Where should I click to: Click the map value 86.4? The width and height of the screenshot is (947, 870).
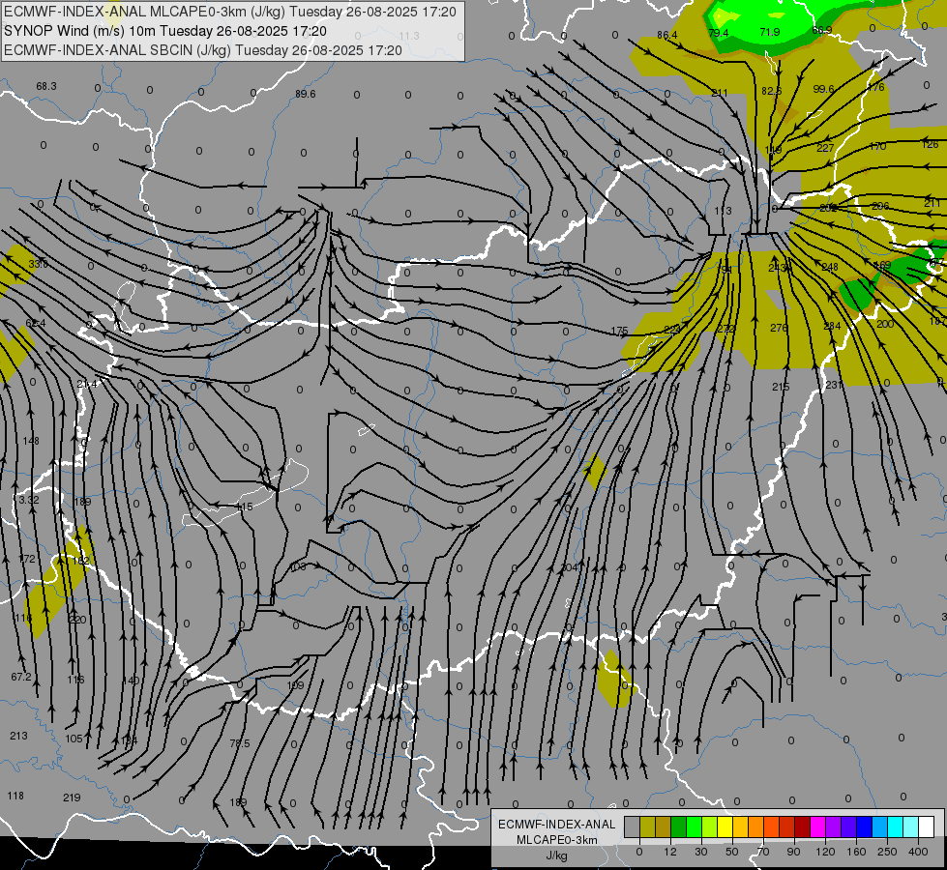coord(666,35)
